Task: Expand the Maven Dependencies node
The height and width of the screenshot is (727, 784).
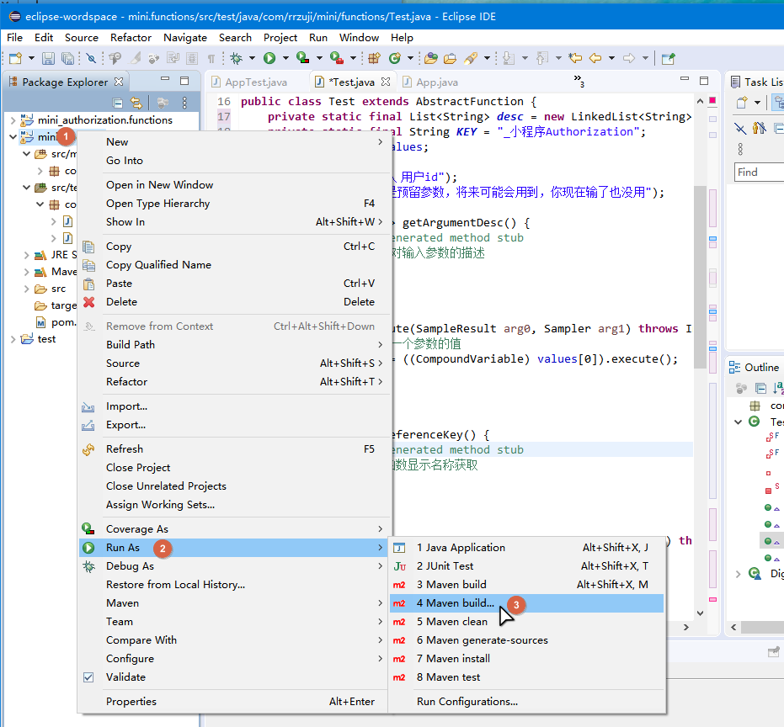Action: point(26,272)
